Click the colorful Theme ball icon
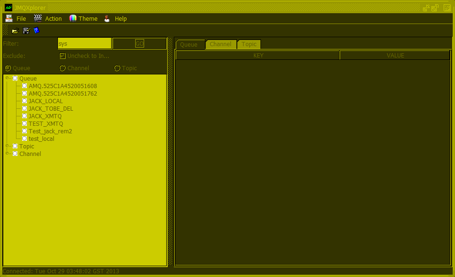 (x=72, y=18)
